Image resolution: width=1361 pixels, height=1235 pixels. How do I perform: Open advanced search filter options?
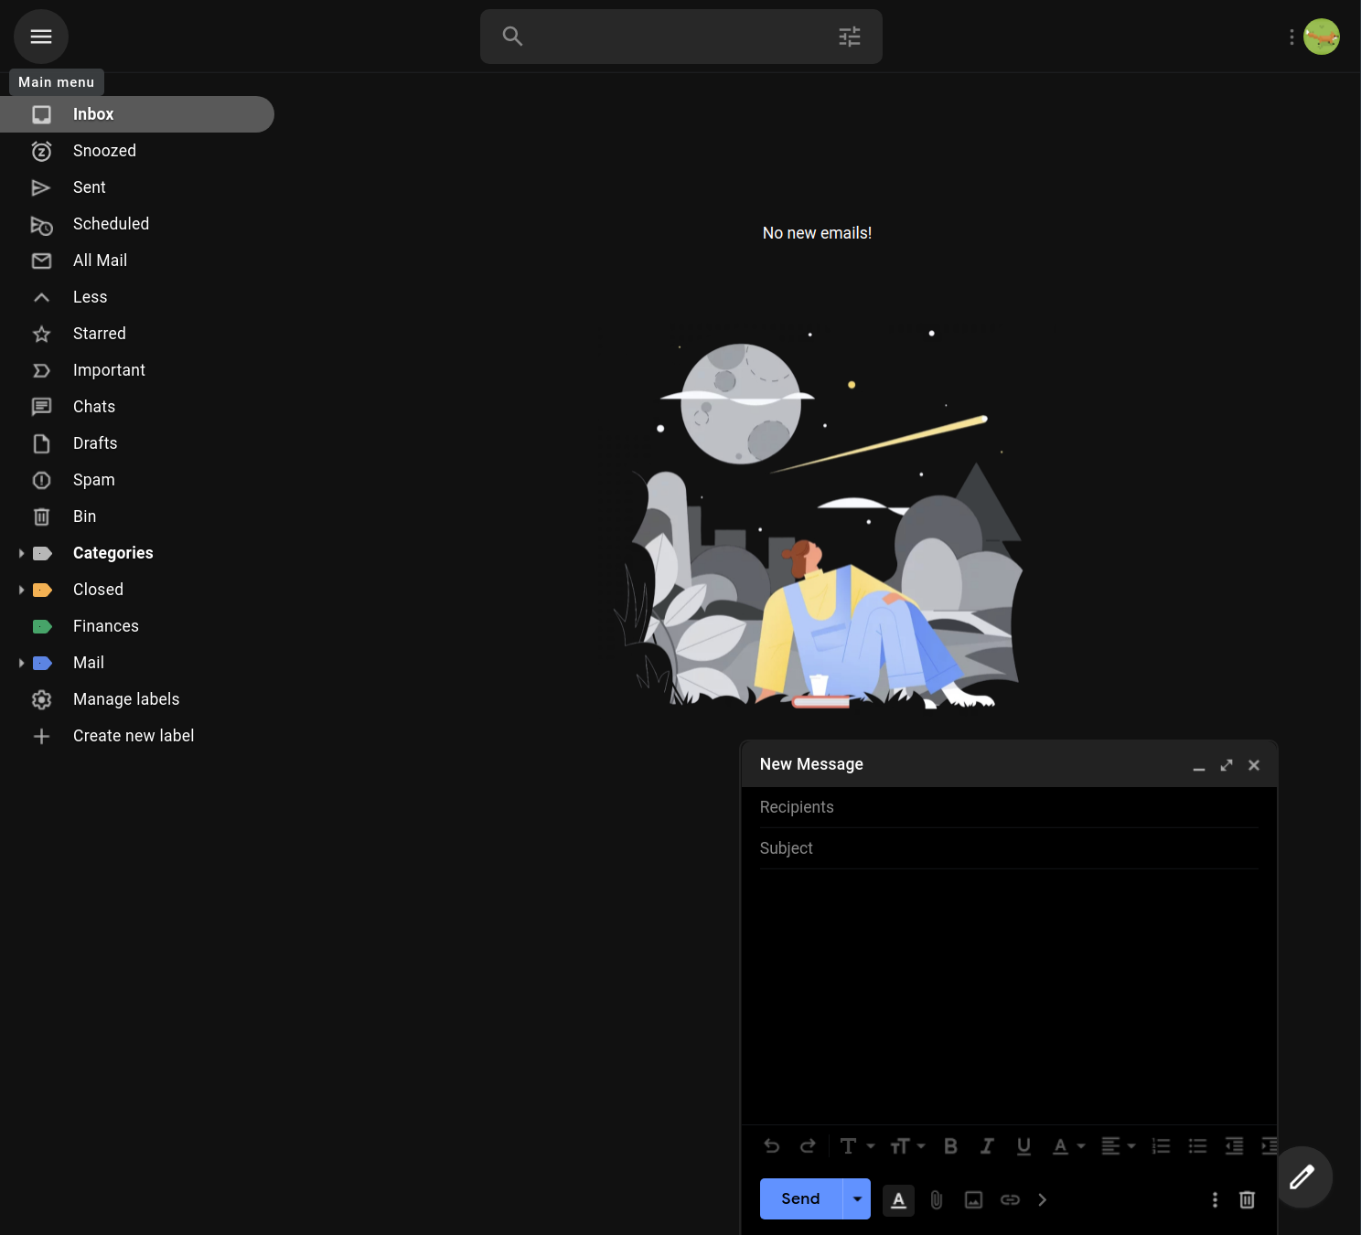click(850, 37)
